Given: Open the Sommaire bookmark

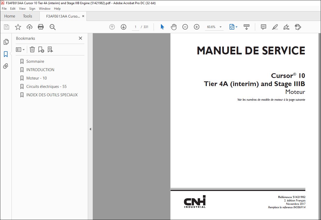Looking at the screenshot, I should tap(35, 61).
